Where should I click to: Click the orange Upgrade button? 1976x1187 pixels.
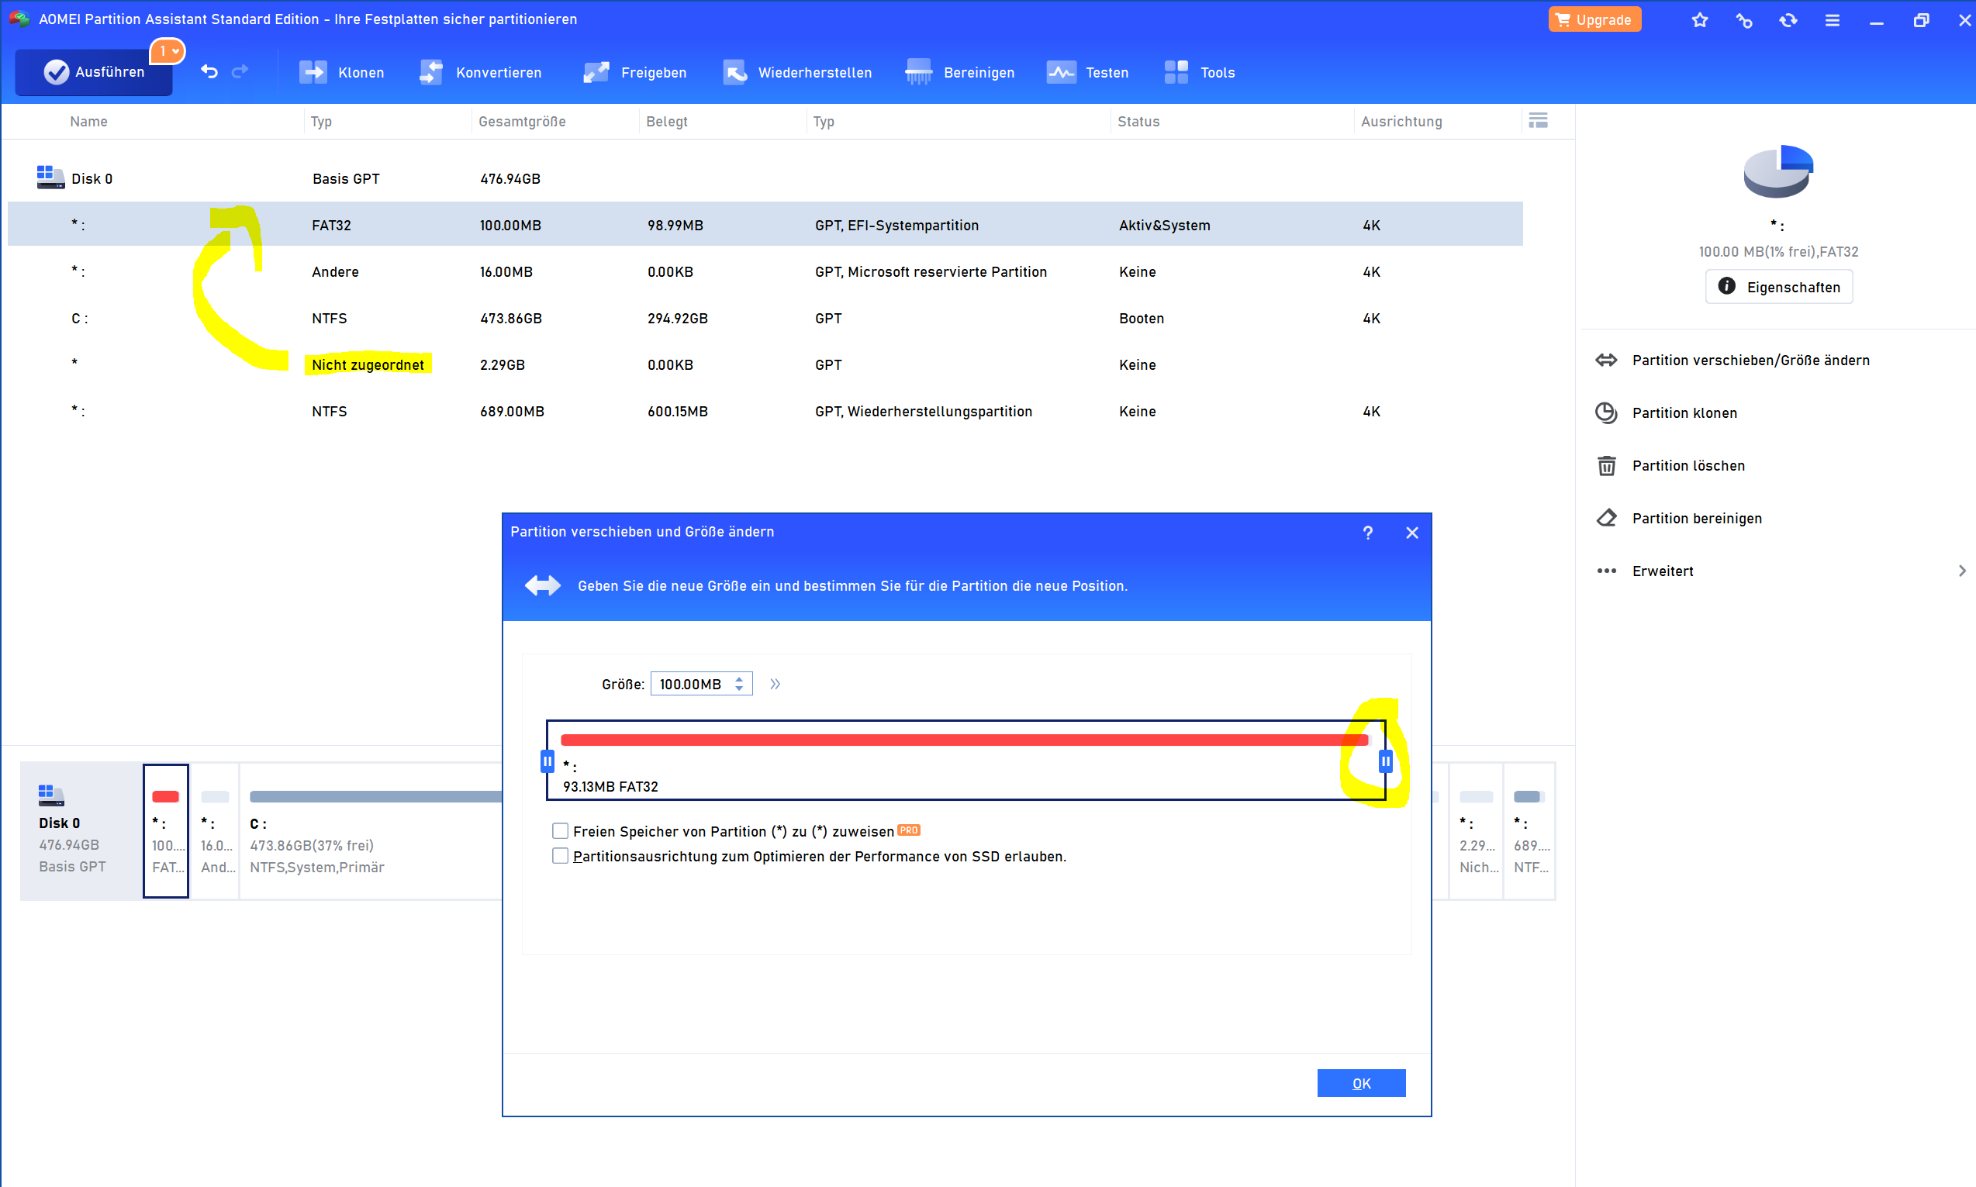(x=1594, y=19)
